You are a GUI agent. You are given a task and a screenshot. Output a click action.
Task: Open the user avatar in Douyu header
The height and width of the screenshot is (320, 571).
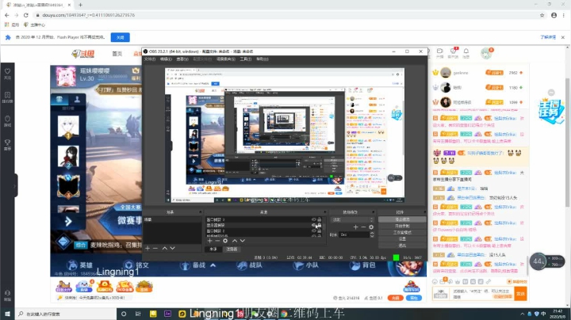[x=486, y=53]
